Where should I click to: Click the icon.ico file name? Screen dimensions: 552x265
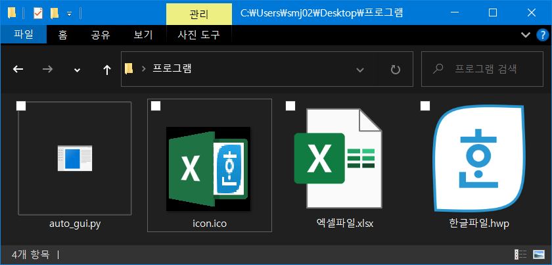point(210,224)
